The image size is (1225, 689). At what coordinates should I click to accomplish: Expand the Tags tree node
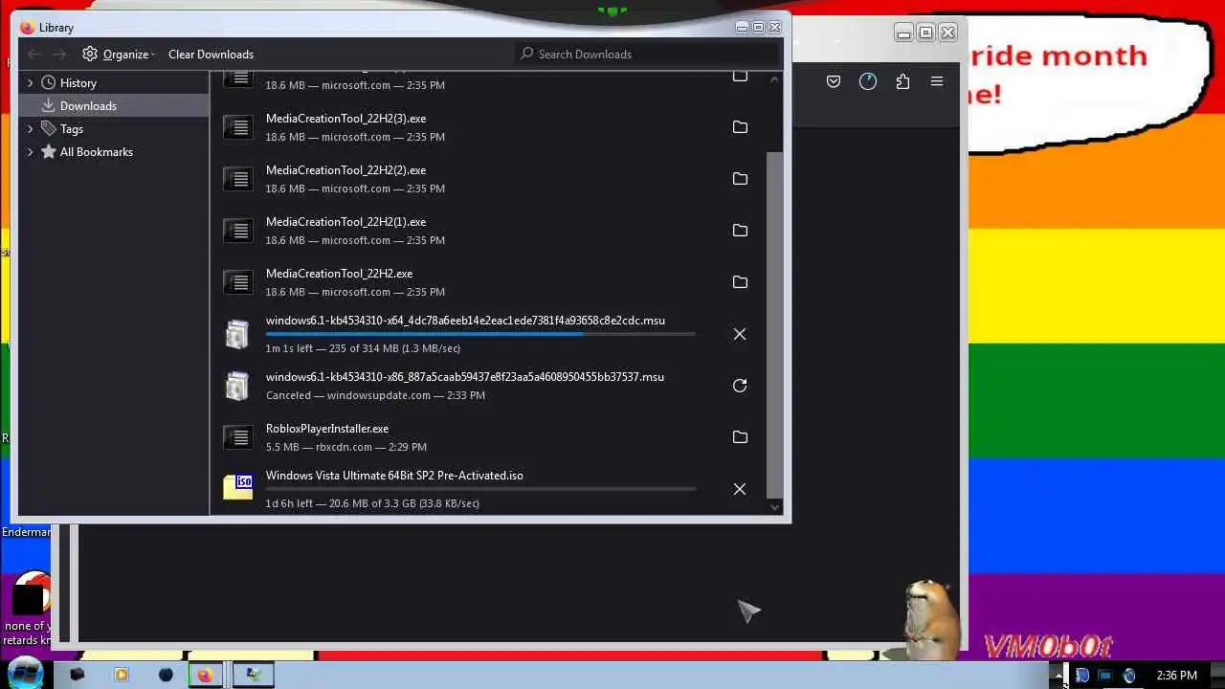pos(30,129)
